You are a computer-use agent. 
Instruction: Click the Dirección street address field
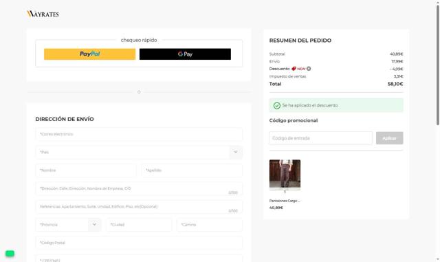click(139, 188)
